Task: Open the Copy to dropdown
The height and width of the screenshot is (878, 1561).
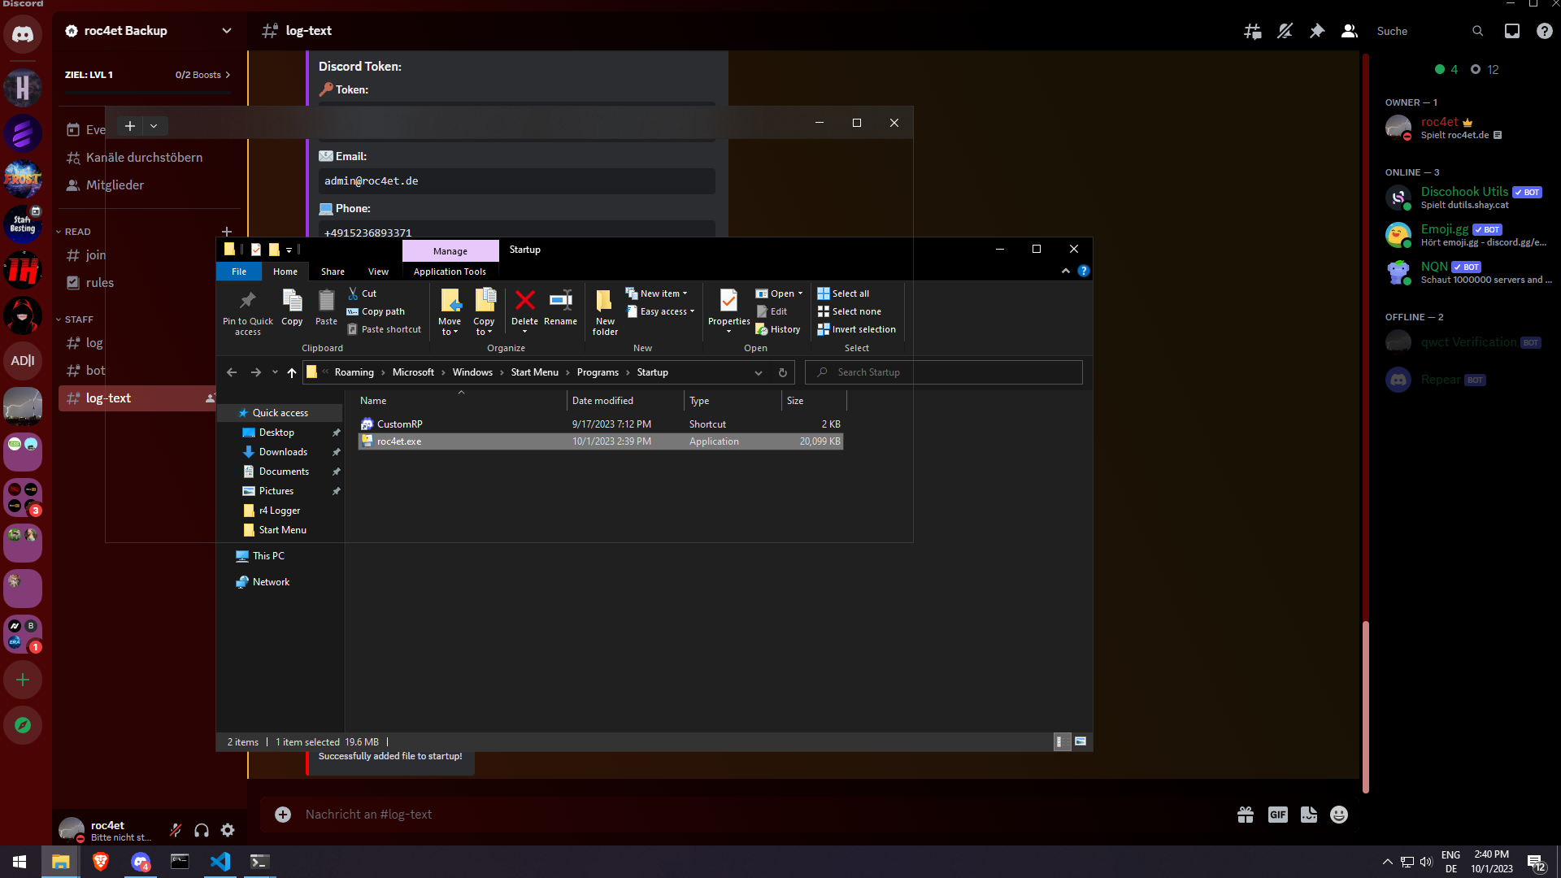Action: (484, 312)
